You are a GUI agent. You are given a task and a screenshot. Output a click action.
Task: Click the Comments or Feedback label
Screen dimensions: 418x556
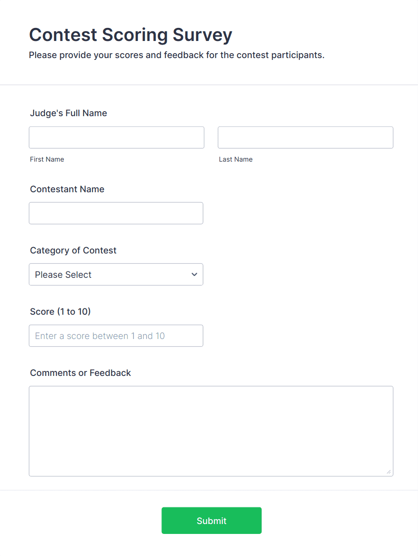click(x=80, y=373)
